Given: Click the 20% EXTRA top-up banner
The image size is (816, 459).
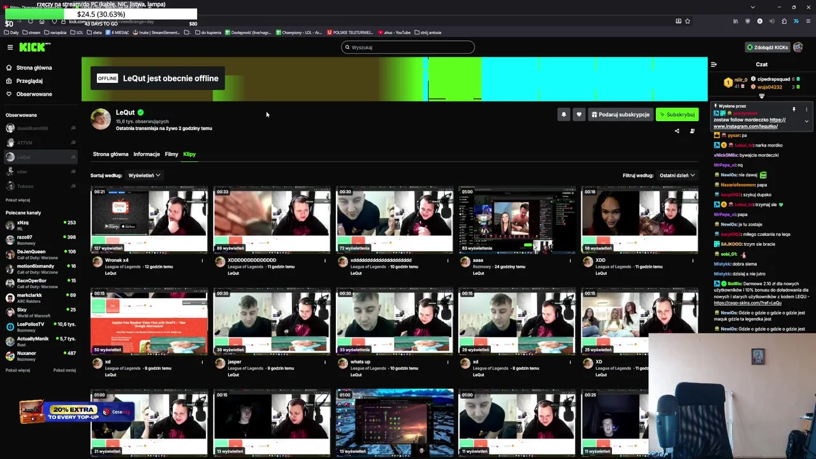Looking at the screenshot, I should click(x=76, y=412).
